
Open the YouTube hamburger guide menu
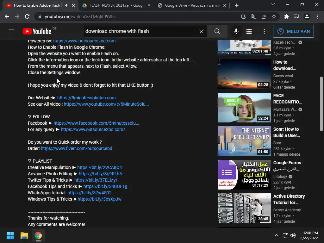point(11,31)
